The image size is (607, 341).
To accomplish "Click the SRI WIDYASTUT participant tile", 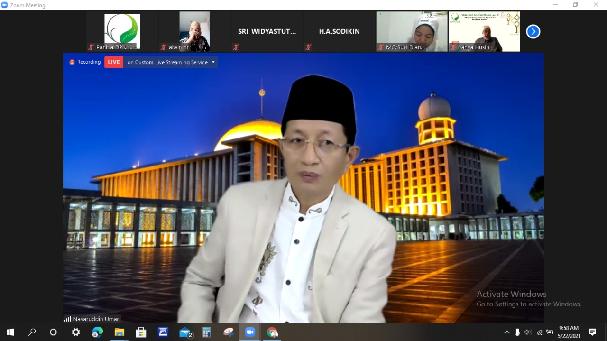I will [x=267, y=31].
